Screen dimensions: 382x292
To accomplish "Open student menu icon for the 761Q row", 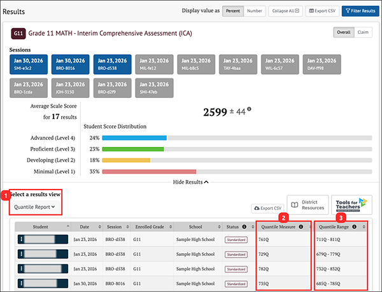I will 22,239.
